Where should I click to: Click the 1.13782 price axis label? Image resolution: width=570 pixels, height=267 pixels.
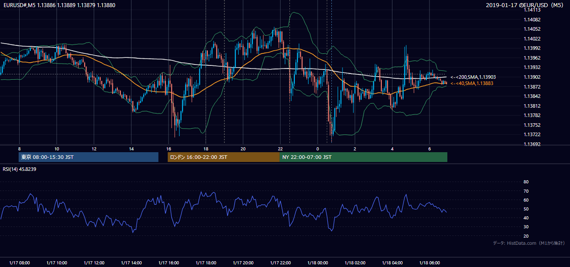coord(532,115)
